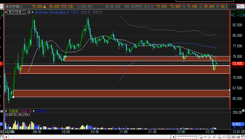Click the 하한선 lower band label
This screenshot has width=245, height=140.
click(x=97, y=12)
